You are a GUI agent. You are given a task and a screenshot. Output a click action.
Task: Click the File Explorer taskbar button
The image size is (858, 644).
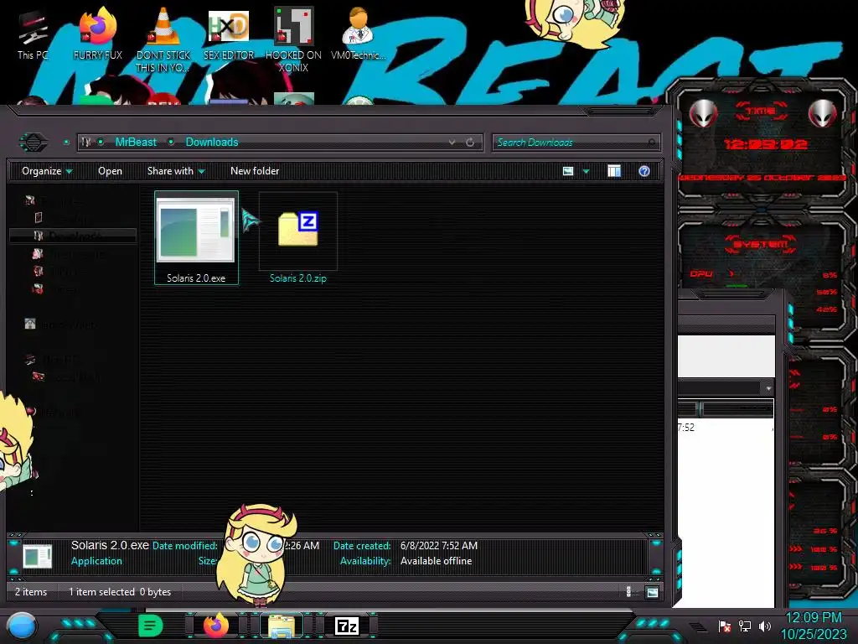282,626
